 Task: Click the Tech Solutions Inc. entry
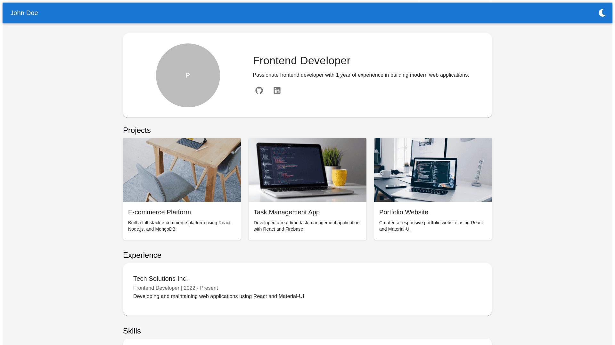[160, 279]
